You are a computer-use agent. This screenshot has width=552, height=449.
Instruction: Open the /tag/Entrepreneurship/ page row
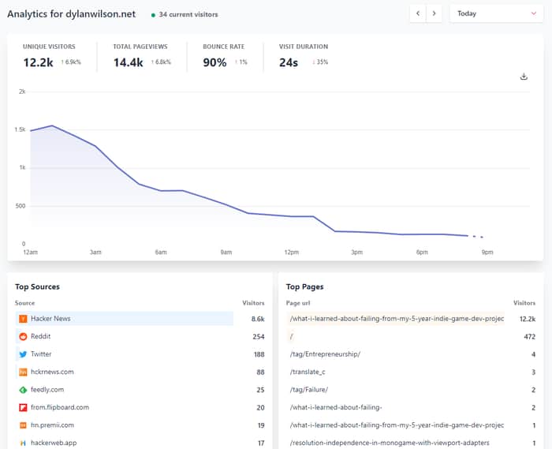411,354
